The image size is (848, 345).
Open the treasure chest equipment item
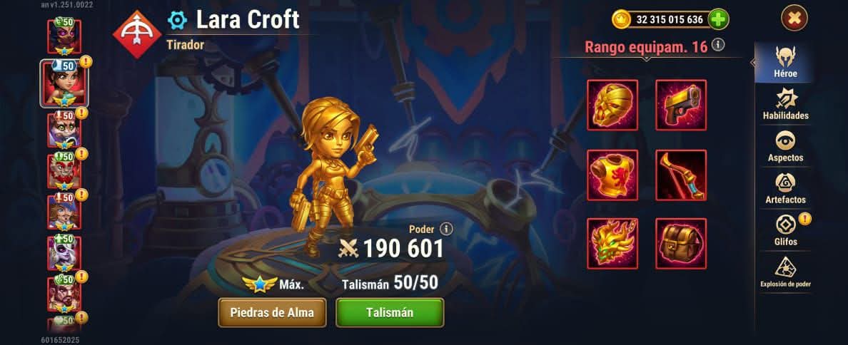pyautogui.click(x=681, y=244)
